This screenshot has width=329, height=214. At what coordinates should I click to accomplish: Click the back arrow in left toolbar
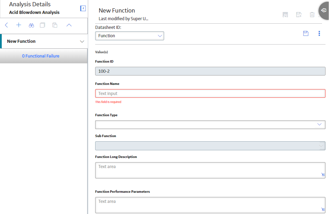[x=7, y=25]
